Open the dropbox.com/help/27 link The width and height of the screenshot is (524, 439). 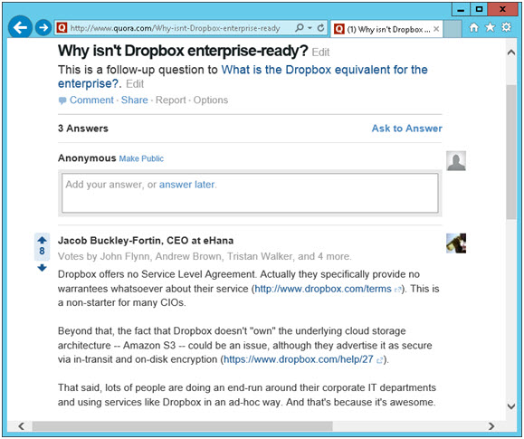[298, 359]
